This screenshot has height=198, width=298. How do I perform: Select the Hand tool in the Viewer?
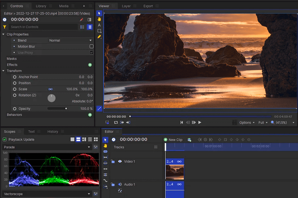[x=99, y=19]
